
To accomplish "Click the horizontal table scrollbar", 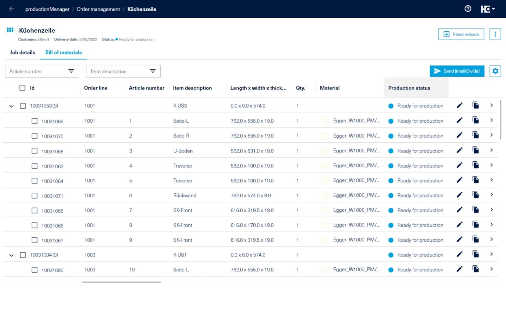I will pos(121,282).
